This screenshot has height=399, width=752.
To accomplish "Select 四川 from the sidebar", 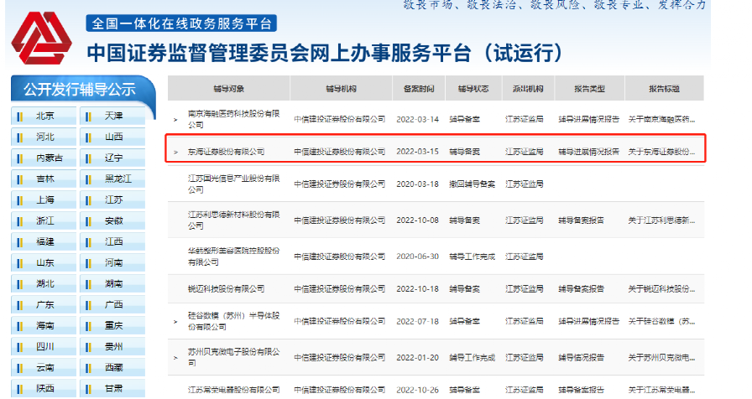I will point(44,347).
